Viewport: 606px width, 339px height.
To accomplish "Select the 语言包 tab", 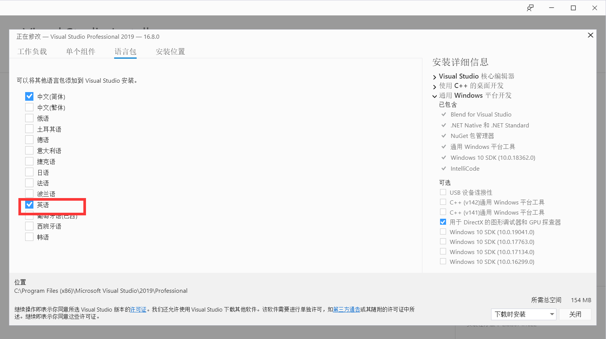I will coord(125,51).
